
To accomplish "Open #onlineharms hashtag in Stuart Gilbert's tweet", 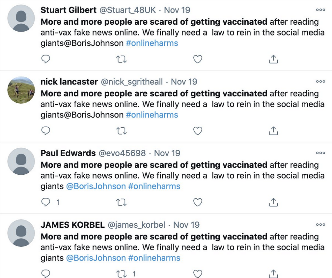I will pyautogui.click(x=152, y=43).
